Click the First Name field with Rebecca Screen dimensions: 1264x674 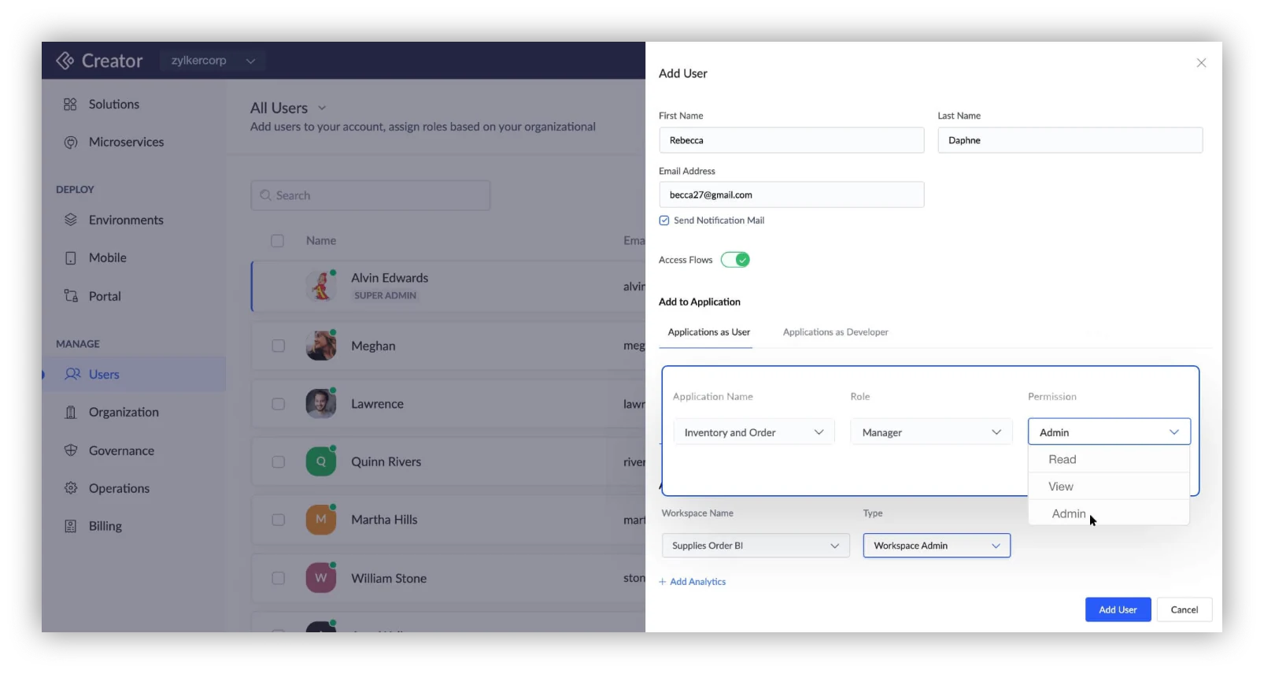point(791,140)
